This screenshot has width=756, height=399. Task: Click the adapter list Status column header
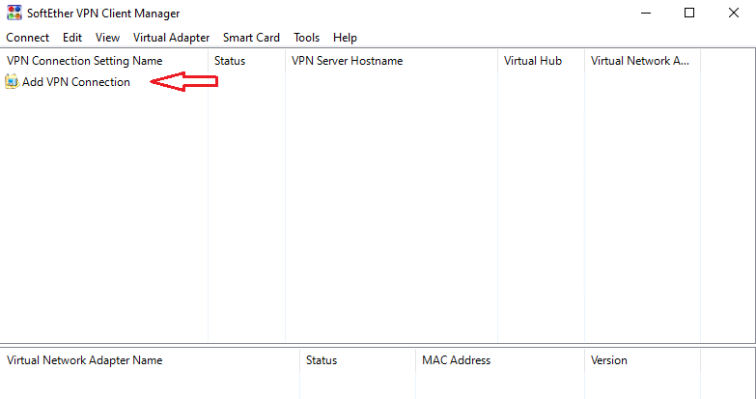click(357, 360)
